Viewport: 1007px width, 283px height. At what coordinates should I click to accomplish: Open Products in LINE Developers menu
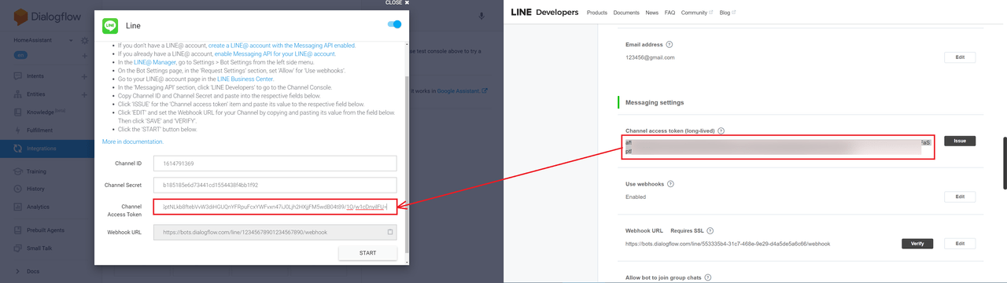[597, 13]
